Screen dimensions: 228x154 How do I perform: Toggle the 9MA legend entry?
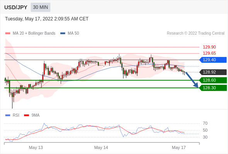tap(32, 115)
